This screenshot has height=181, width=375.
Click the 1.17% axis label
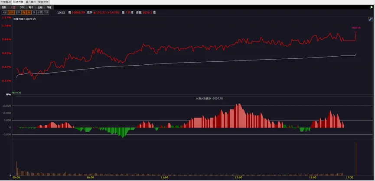tap(7, 18)
